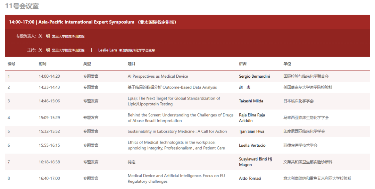Click '菲律宾医学技术学会' affiliation
The height and width of the screenshot is (189, 375).
[x=300, y=145]
